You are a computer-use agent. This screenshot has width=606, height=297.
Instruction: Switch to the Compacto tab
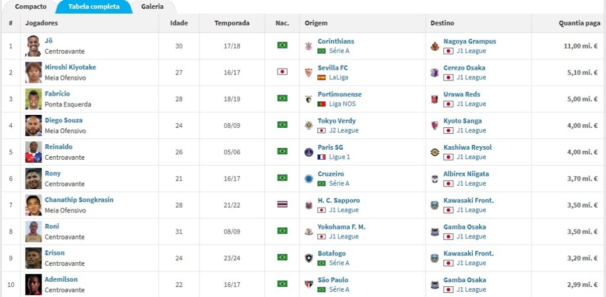pyautogui.click(x=31, y=7)
